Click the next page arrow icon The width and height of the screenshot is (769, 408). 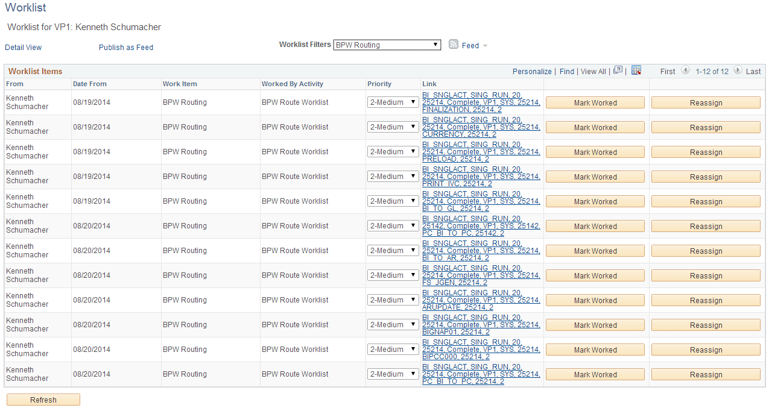(x=737, y=71)
